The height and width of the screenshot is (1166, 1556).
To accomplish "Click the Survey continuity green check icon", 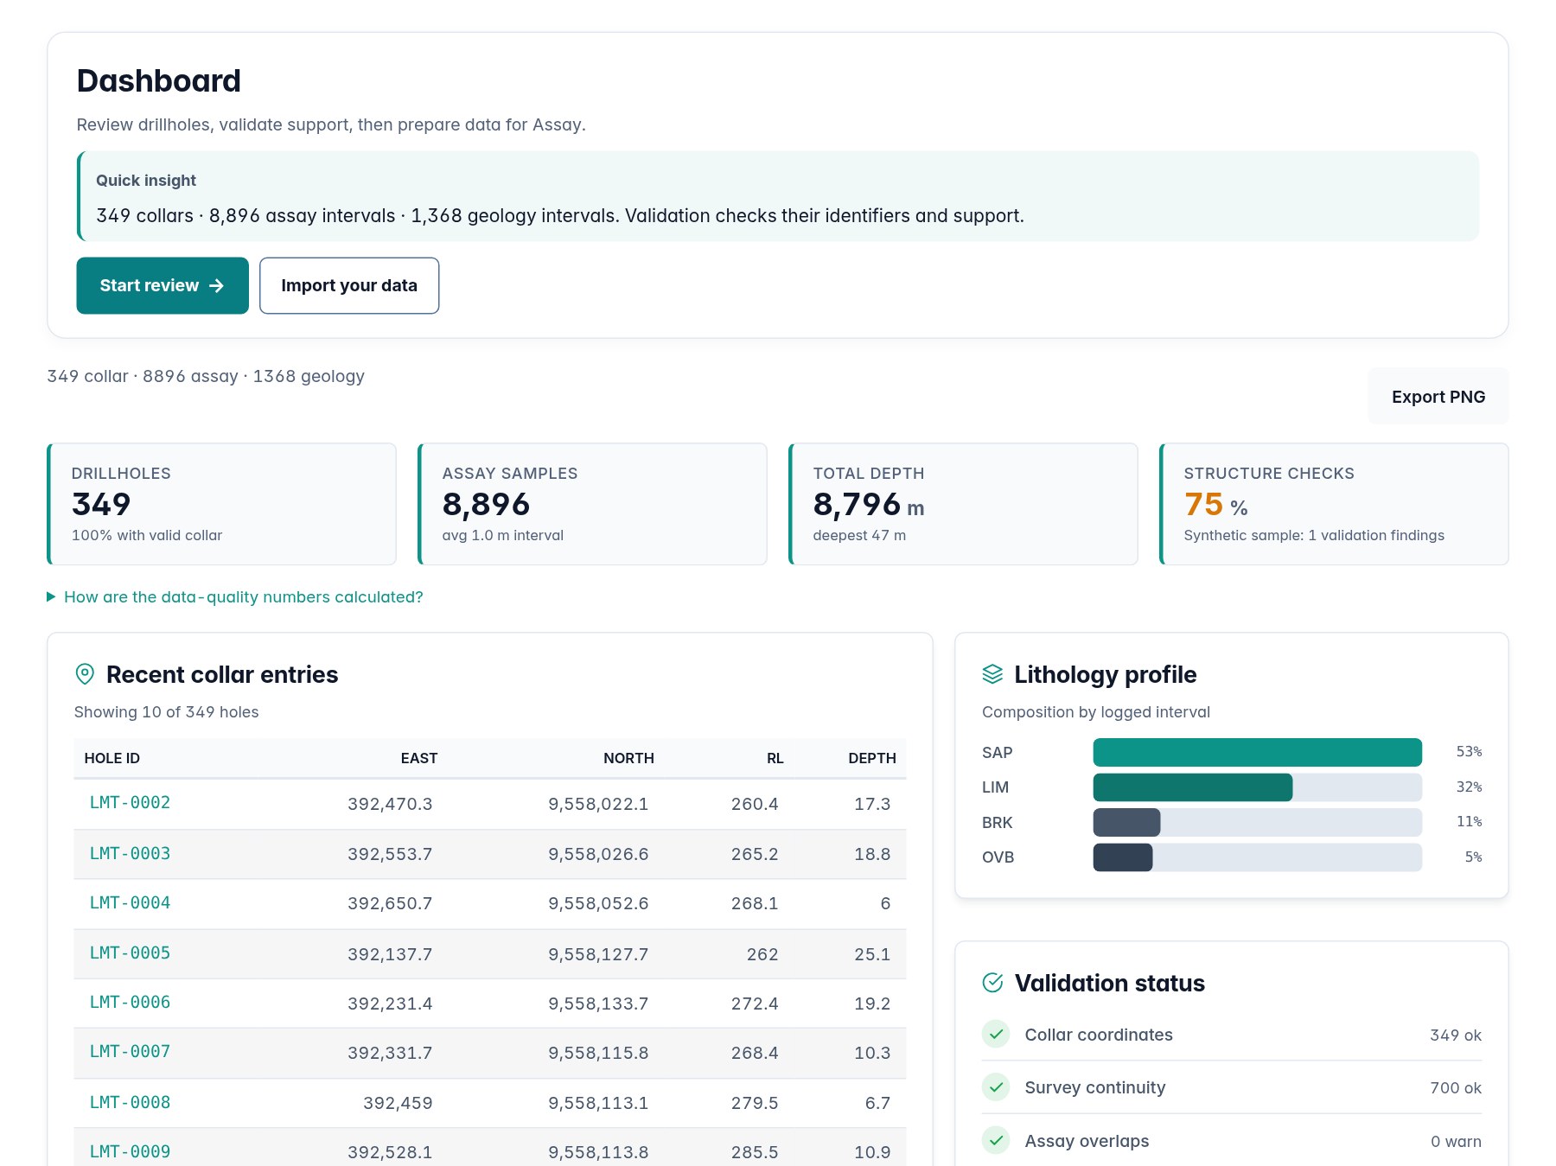I will pyautogui.click(x=996, y=1086).
